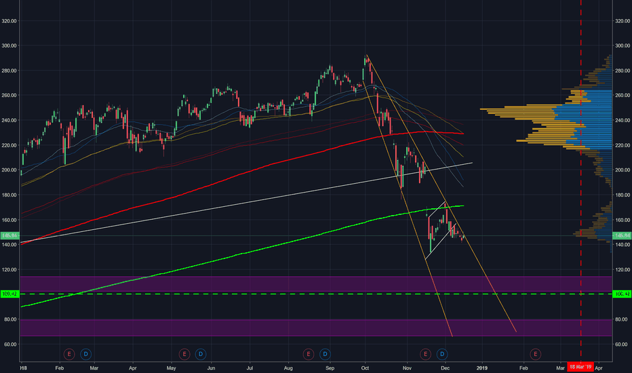
Task: Select the earnings 'E' marker after 'Aug'
Action: click(x=309, y=354)
